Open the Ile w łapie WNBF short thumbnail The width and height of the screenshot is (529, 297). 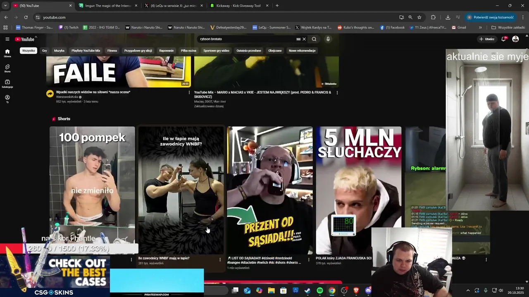coord(181,190)
